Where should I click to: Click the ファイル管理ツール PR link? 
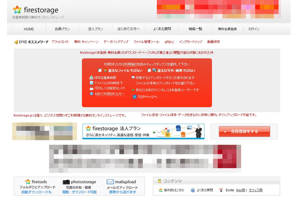146,42
